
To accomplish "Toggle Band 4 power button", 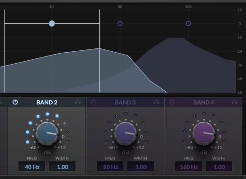I will tap(172, 102).
